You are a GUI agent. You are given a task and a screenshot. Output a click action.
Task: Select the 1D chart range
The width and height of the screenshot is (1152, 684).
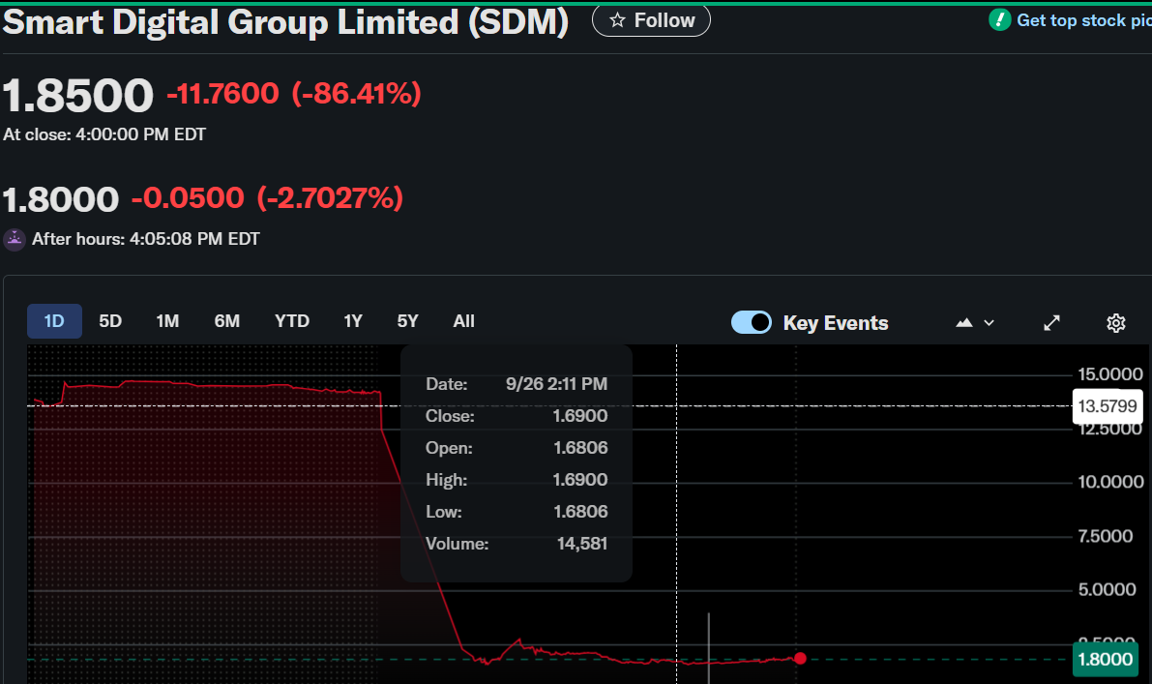[x=54, y=321]
